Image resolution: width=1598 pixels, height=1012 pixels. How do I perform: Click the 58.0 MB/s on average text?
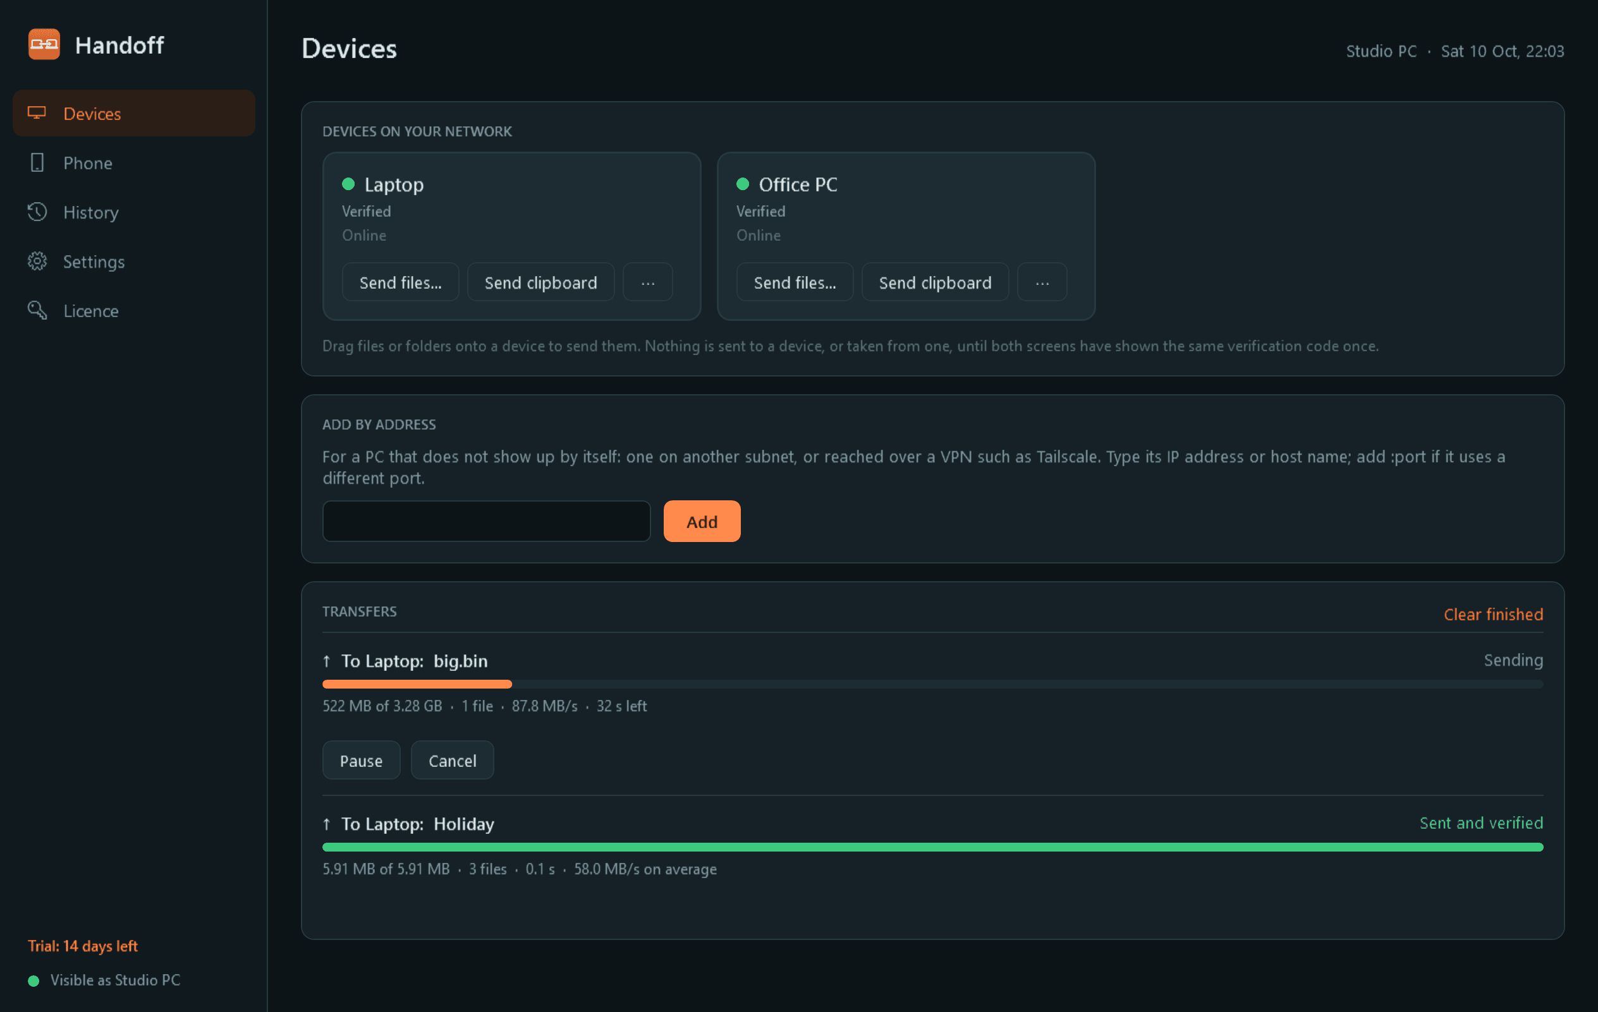tap(645, 869)
